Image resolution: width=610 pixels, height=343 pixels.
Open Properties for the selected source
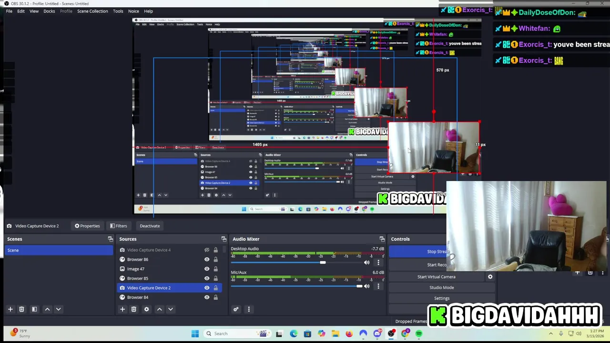[x=87, y=226]
